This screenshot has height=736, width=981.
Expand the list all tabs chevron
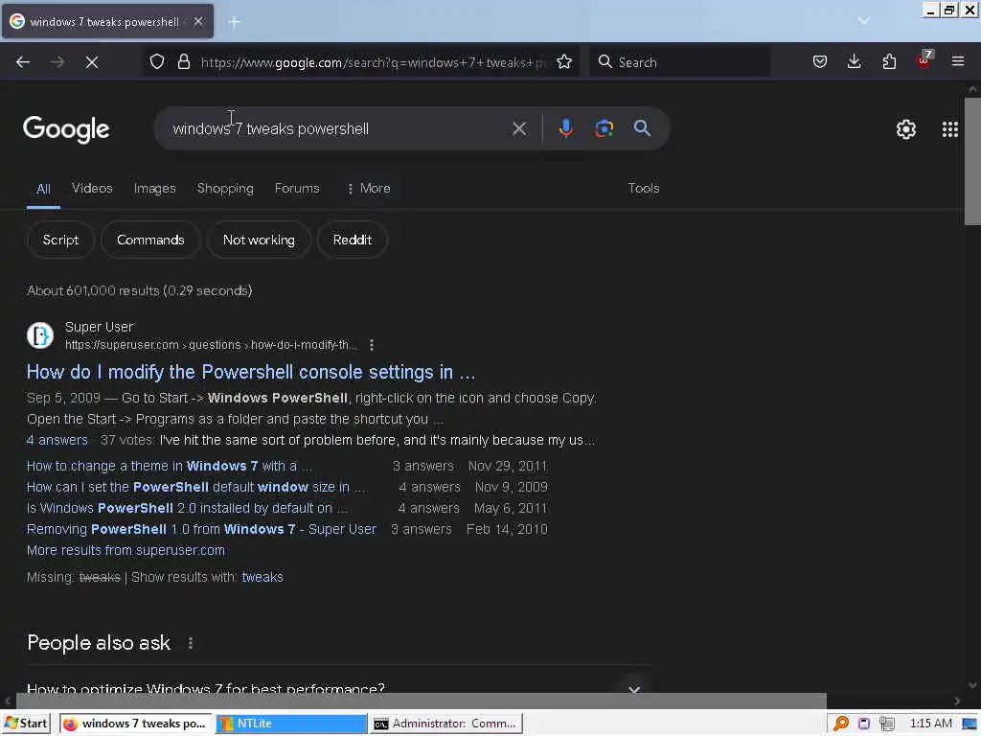(864, 21)
